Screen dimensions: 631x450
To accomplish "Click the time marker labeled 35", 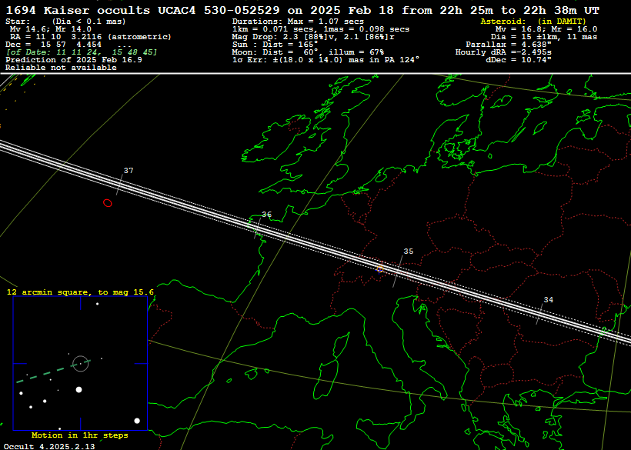I will (409, 252).
